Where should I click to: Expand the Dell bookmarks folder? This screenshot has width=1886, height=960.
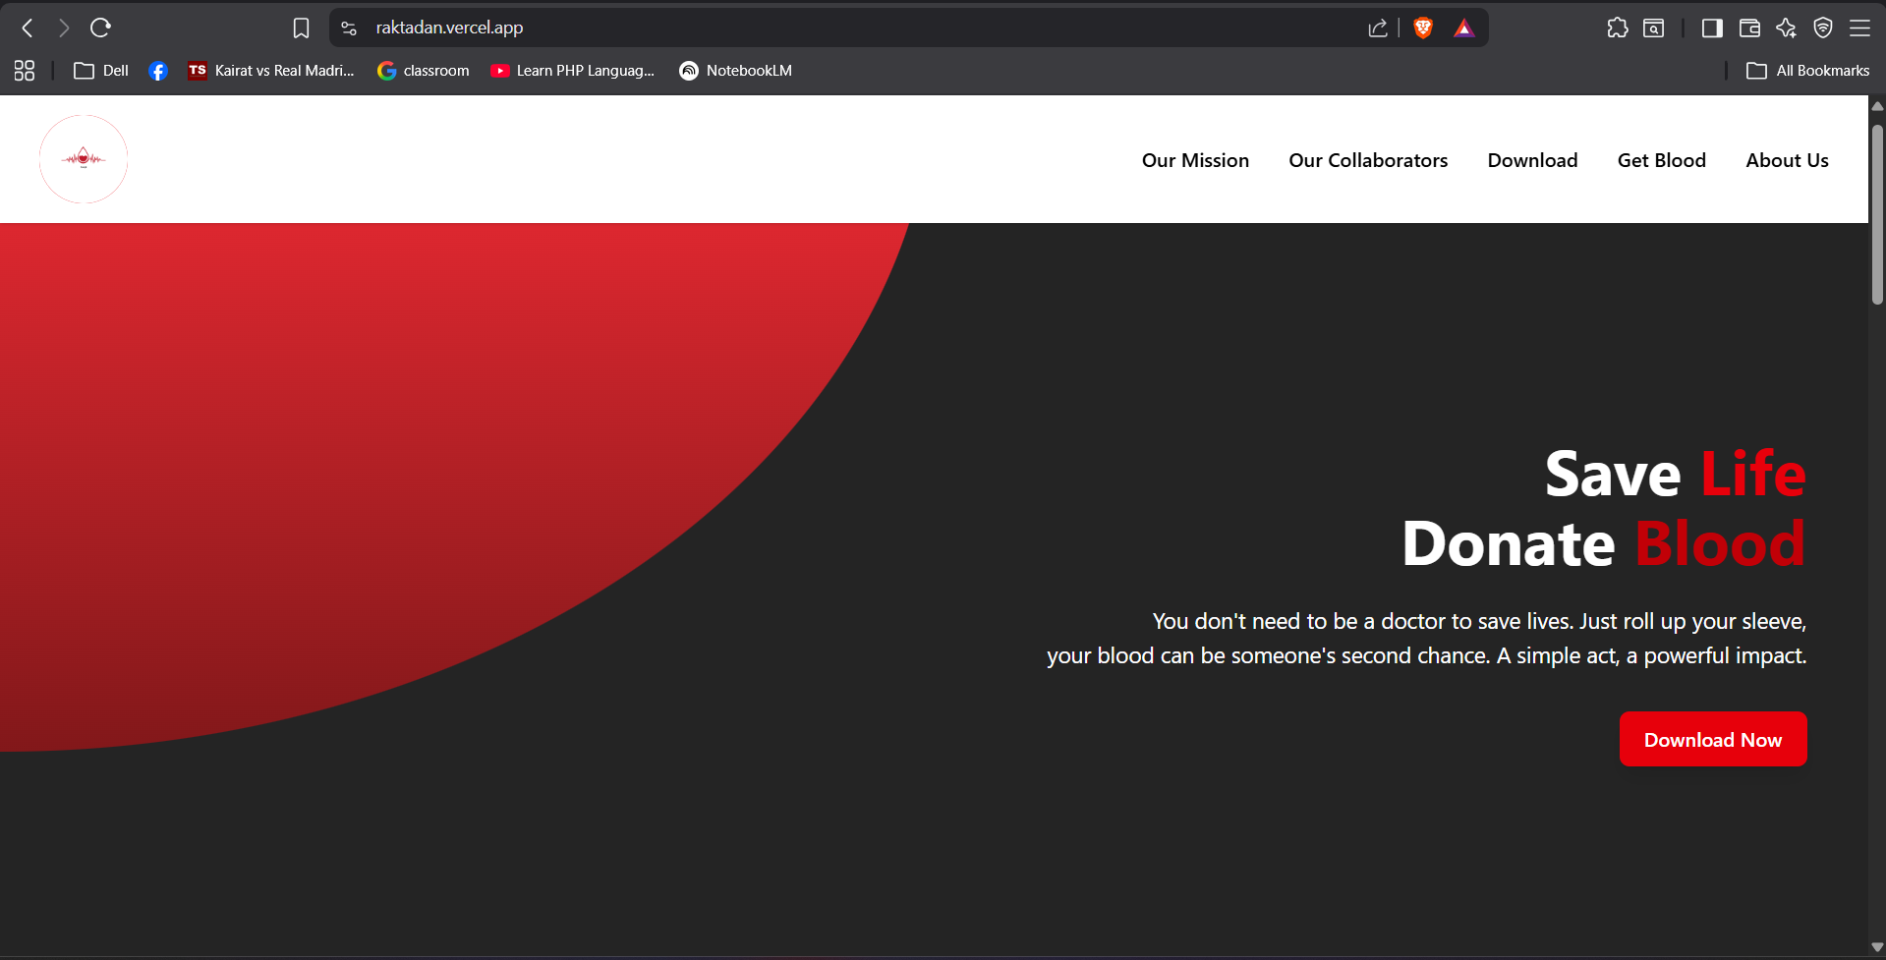(99, 70)
